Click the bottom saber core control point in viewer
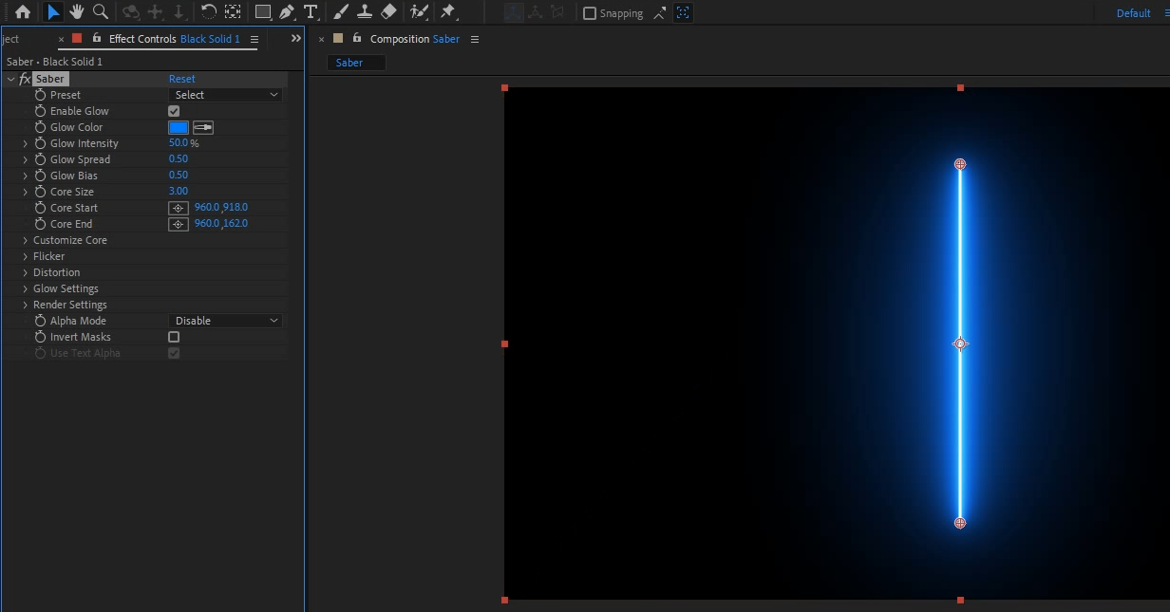1170x612 pixels. pyautogui.click(x=960, y=523)
